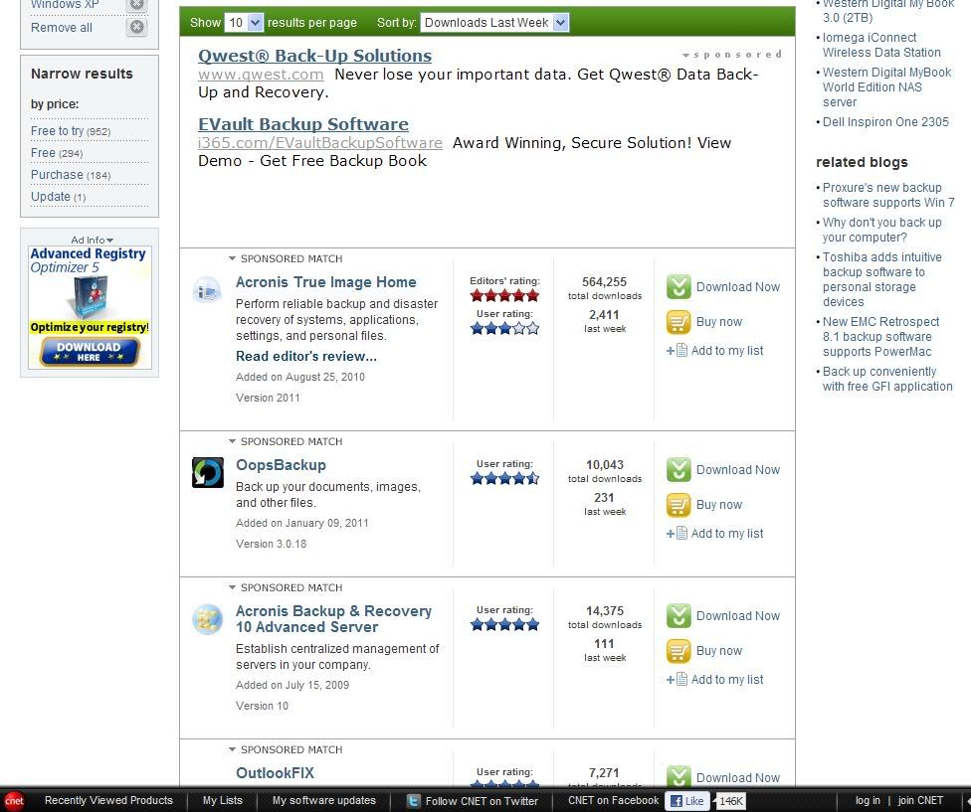The image size is (971, 812).
Task: Open My Lists in the bottom bar
Action: point(223,800)
